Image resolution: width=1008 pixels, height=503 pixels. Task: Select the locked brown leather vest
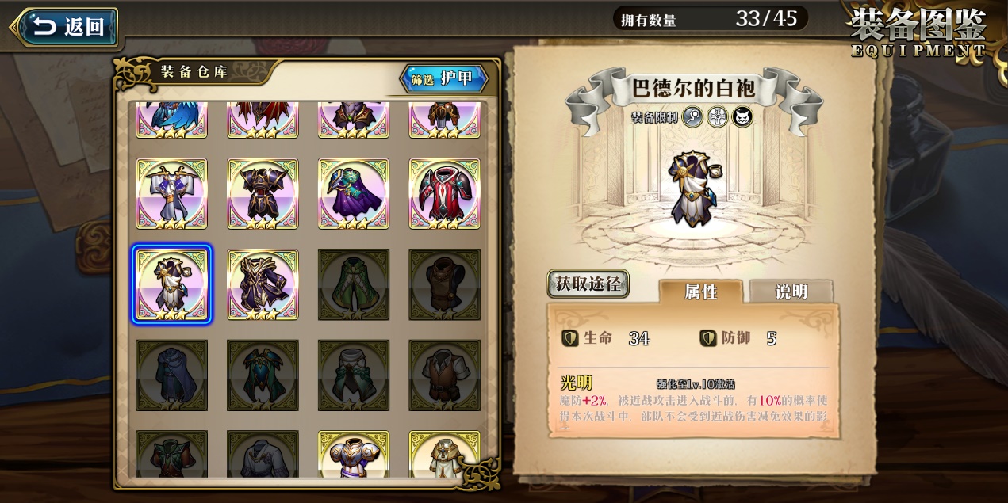pos(444,284)
